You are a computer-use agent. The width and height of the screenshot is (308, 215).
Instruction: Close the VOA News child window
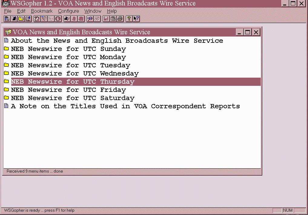click(256, 32)
